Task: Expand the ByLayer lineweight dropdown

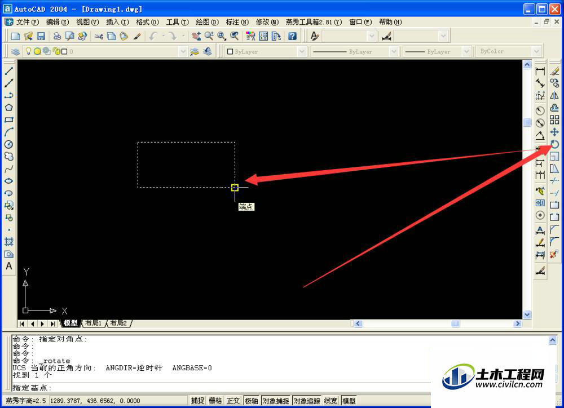Action: point(466,51)
